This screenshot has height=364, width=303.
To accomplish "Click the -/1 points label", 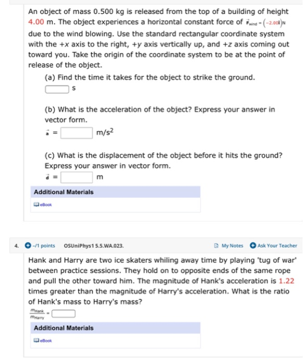I will click(x=44, y=245).
